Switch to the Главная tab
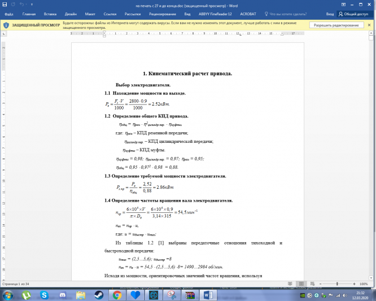 29,14
